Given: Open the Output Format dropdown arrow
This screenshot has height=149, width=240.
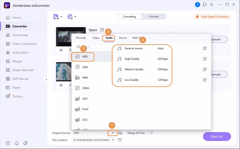Looking at the screenshot, I should [113, 133].
